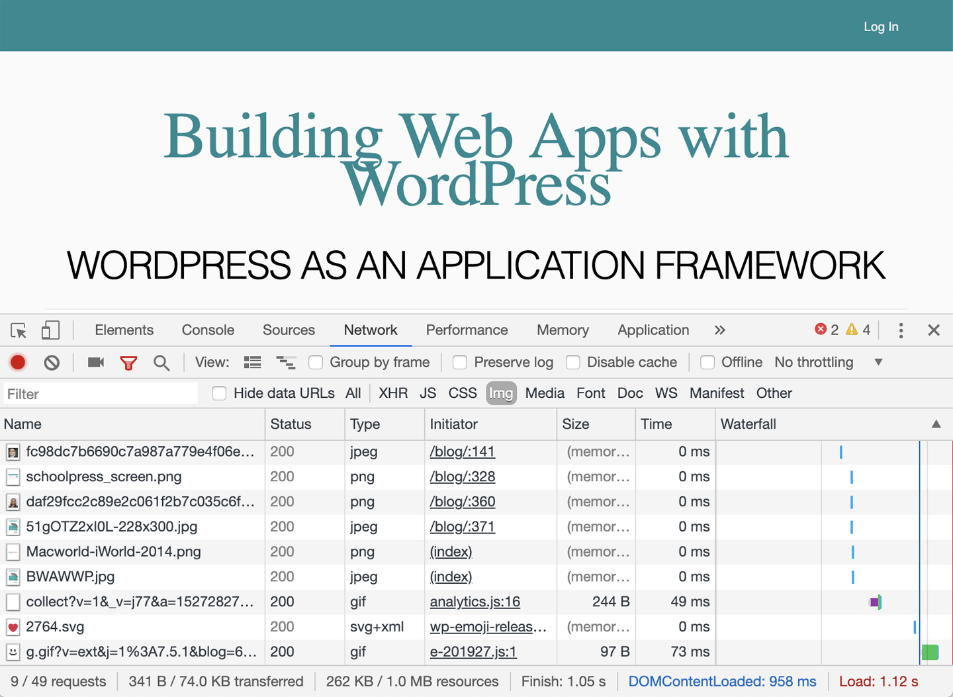
Task: Filter requests by Manifest
Action: pyautogui.click(x=717, y=393)
